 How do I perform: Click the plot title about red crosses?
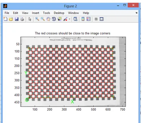(72, 33)
